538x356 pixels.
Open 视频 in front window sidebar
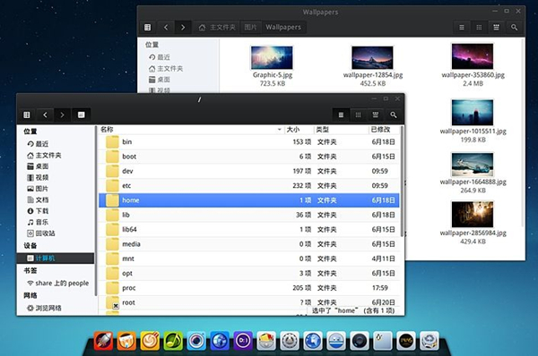tap(56, 178)
